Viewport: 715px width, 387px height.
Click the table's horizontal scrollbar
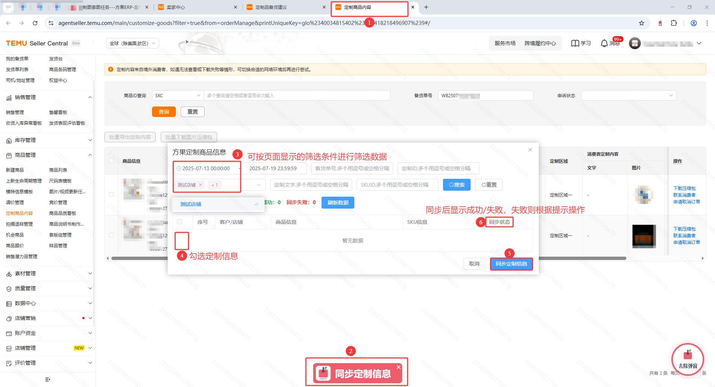click(x=369, y=258)
